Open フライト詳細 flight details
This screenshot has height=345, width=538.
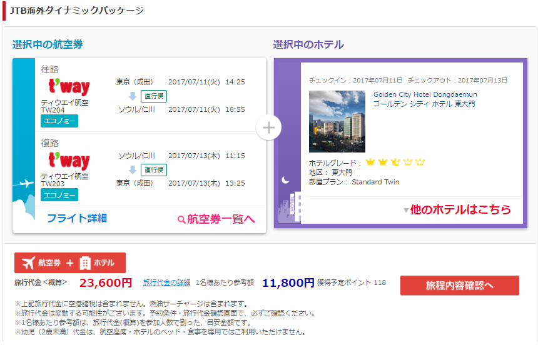click(x=77, y=218)
